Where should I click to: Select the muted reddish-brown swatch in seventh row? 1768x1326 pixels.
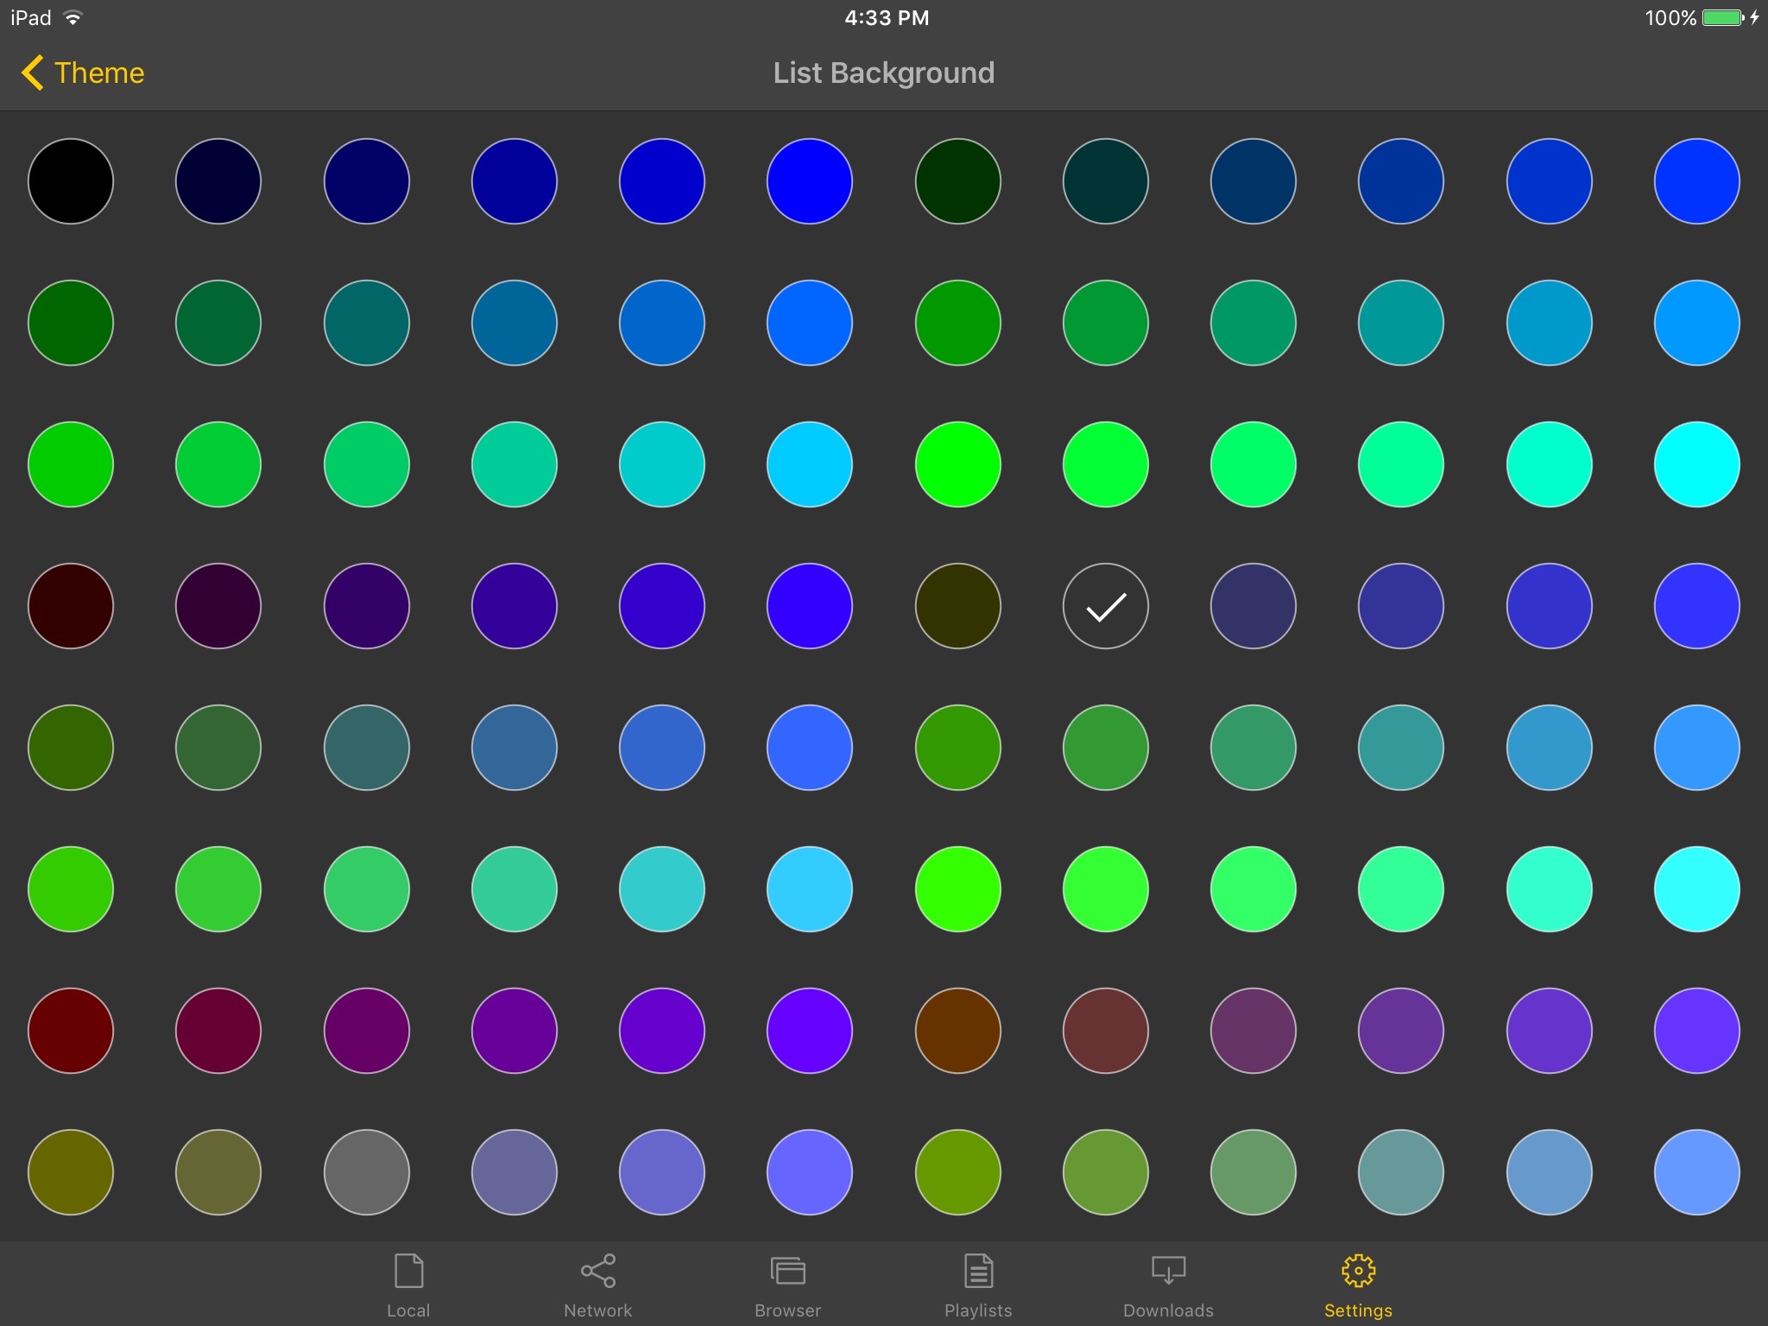click(1106, 1031)
